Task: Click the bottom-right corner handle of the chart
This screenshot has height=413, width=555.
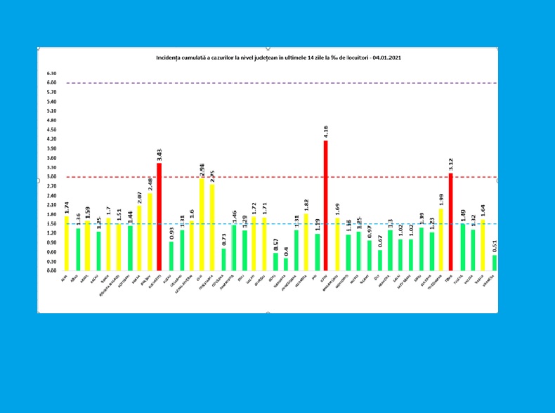Action: pyautogui.click(x=497, y=313)
